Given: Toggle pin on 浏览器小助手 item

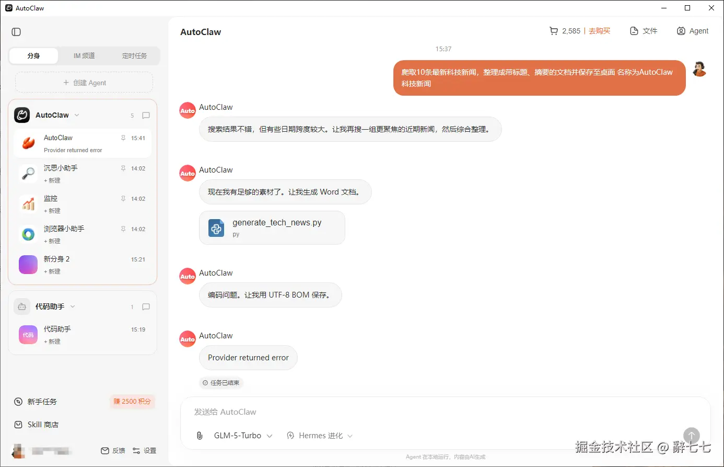Looking at the screenshot, I should [x=123, y=229].
